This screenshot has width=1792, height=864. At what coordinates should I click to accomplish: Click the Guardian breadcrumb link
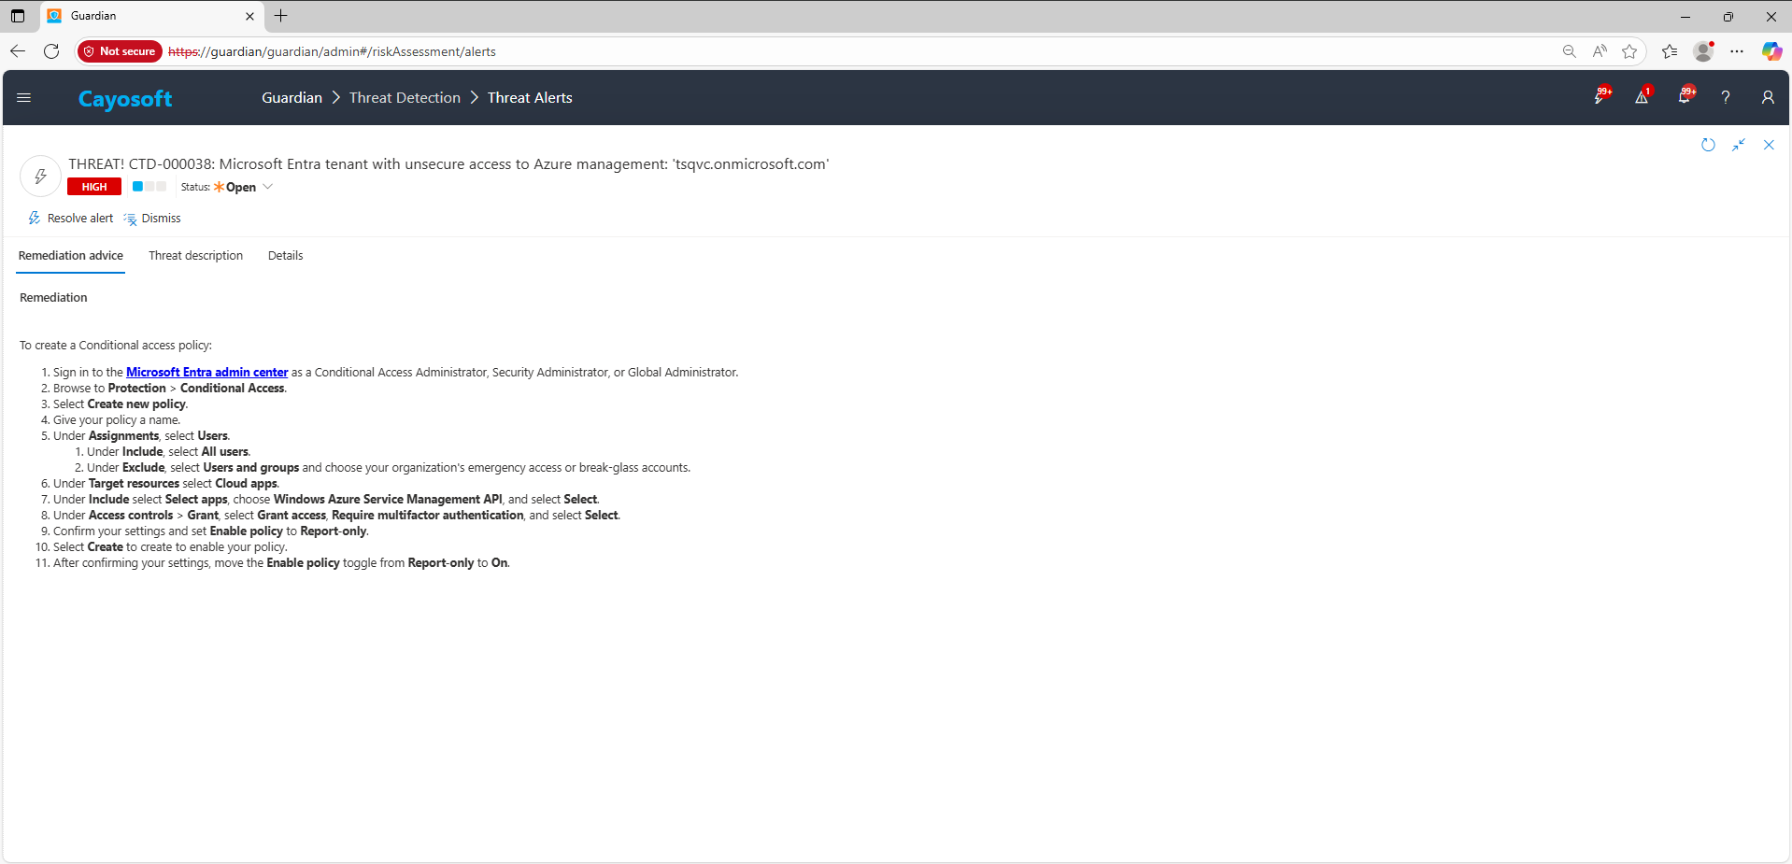292,98
